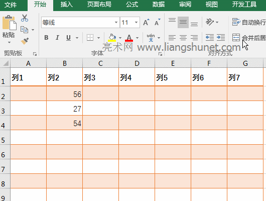
Task: Center text horizontally
Action: [x=183, y=38]
